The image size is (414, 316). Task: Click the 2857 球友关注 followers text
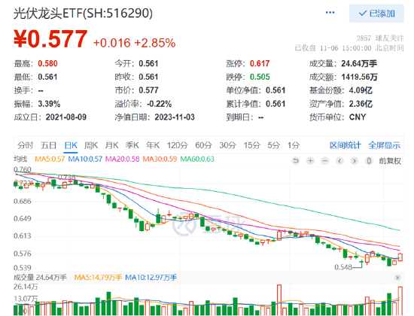point(380,38)
